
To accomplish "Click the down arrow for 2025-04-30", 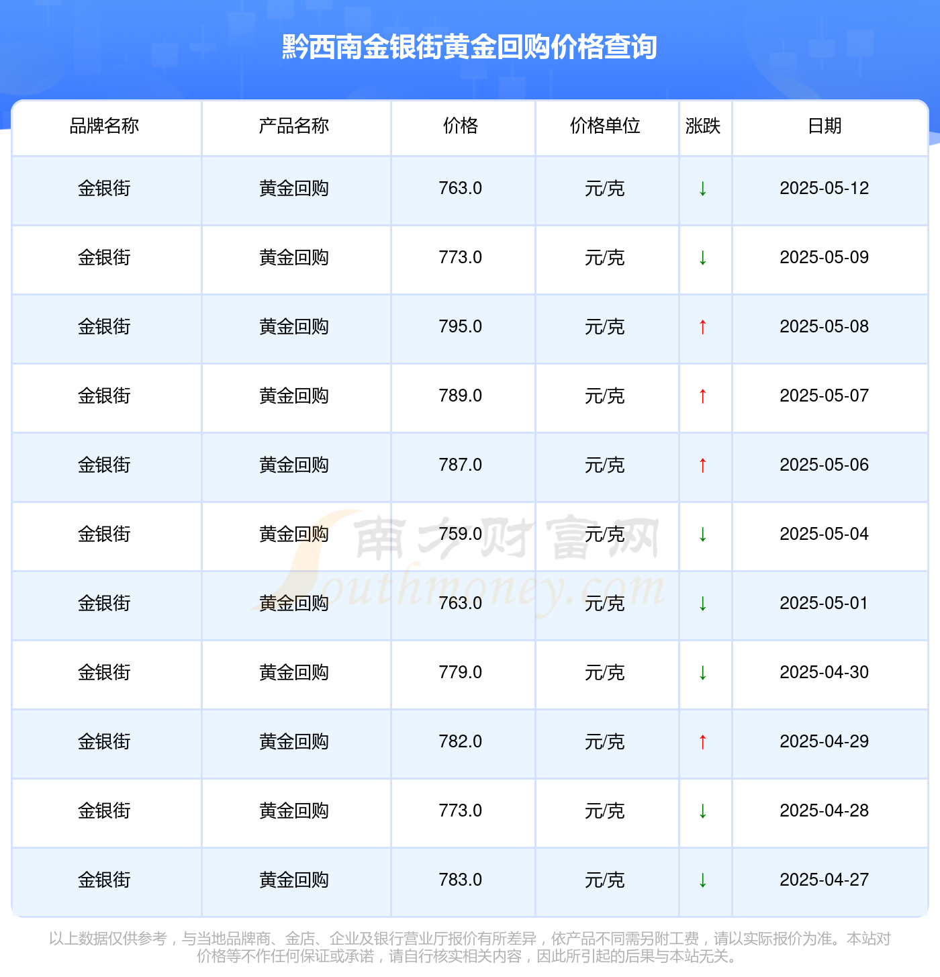I will (703, 673).
